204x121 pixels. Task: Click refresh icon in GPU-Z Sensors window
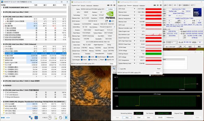pyautogui.click(x=158, y=5)
